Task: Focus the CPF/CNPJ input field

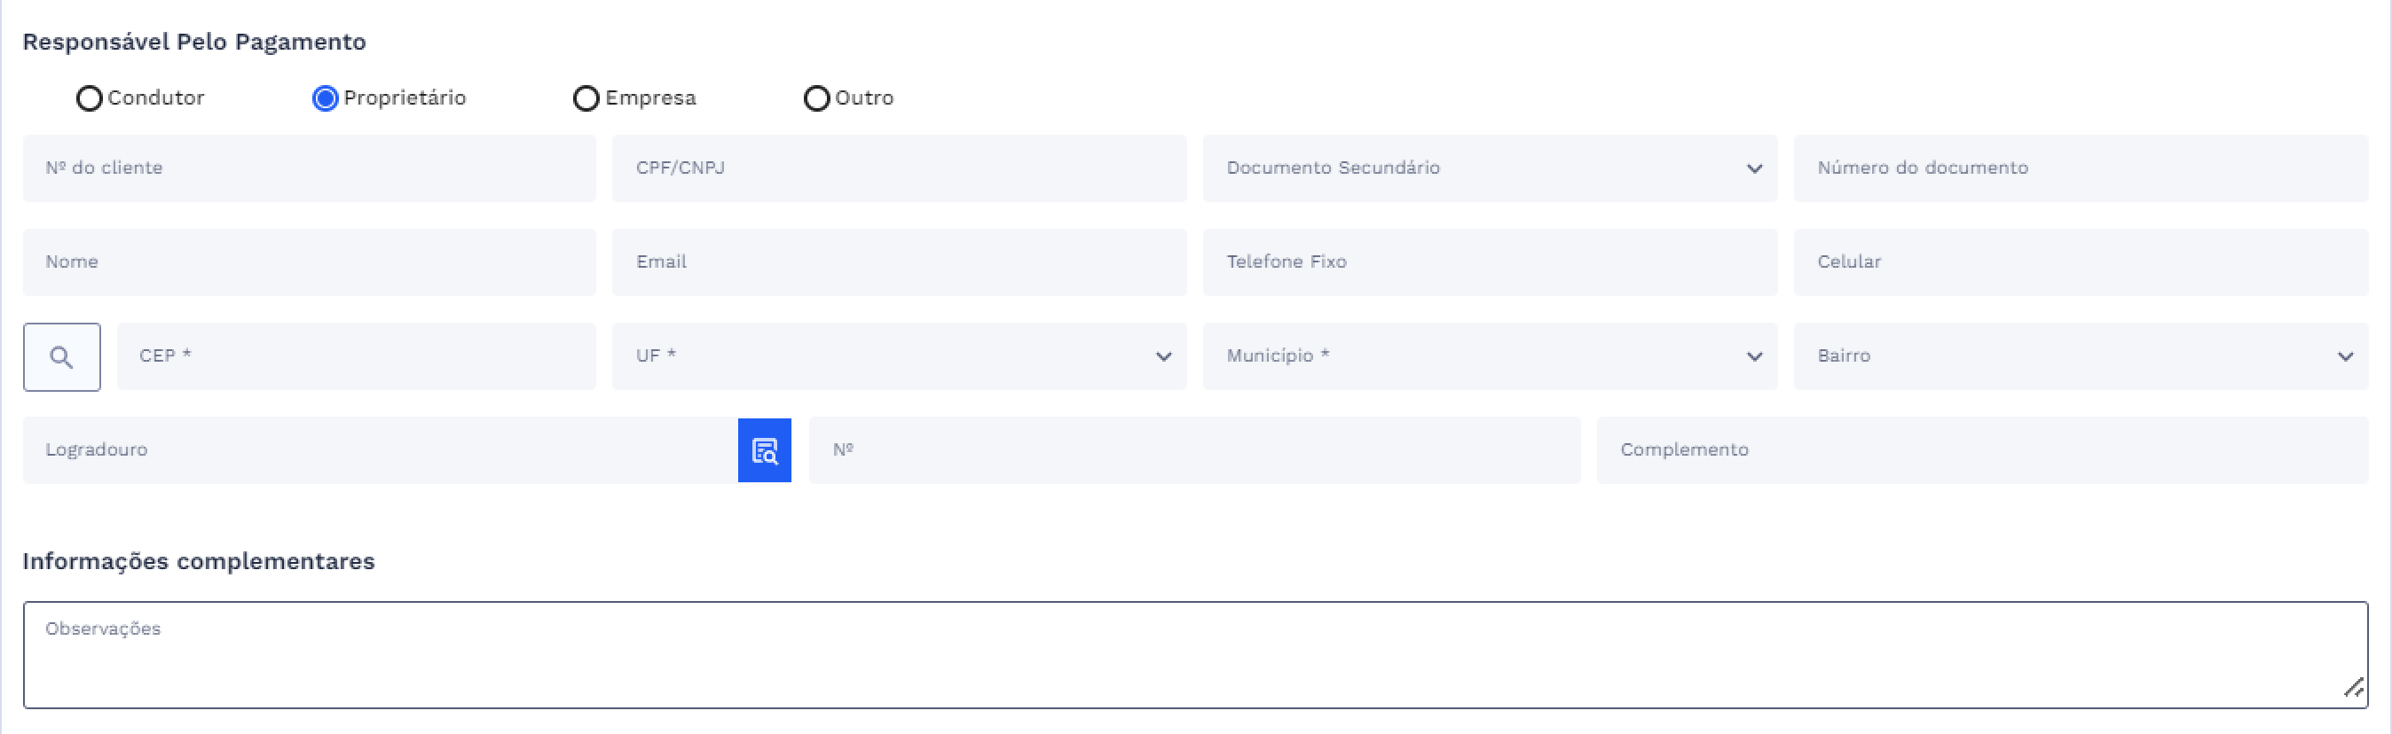Action: [898, 169]
